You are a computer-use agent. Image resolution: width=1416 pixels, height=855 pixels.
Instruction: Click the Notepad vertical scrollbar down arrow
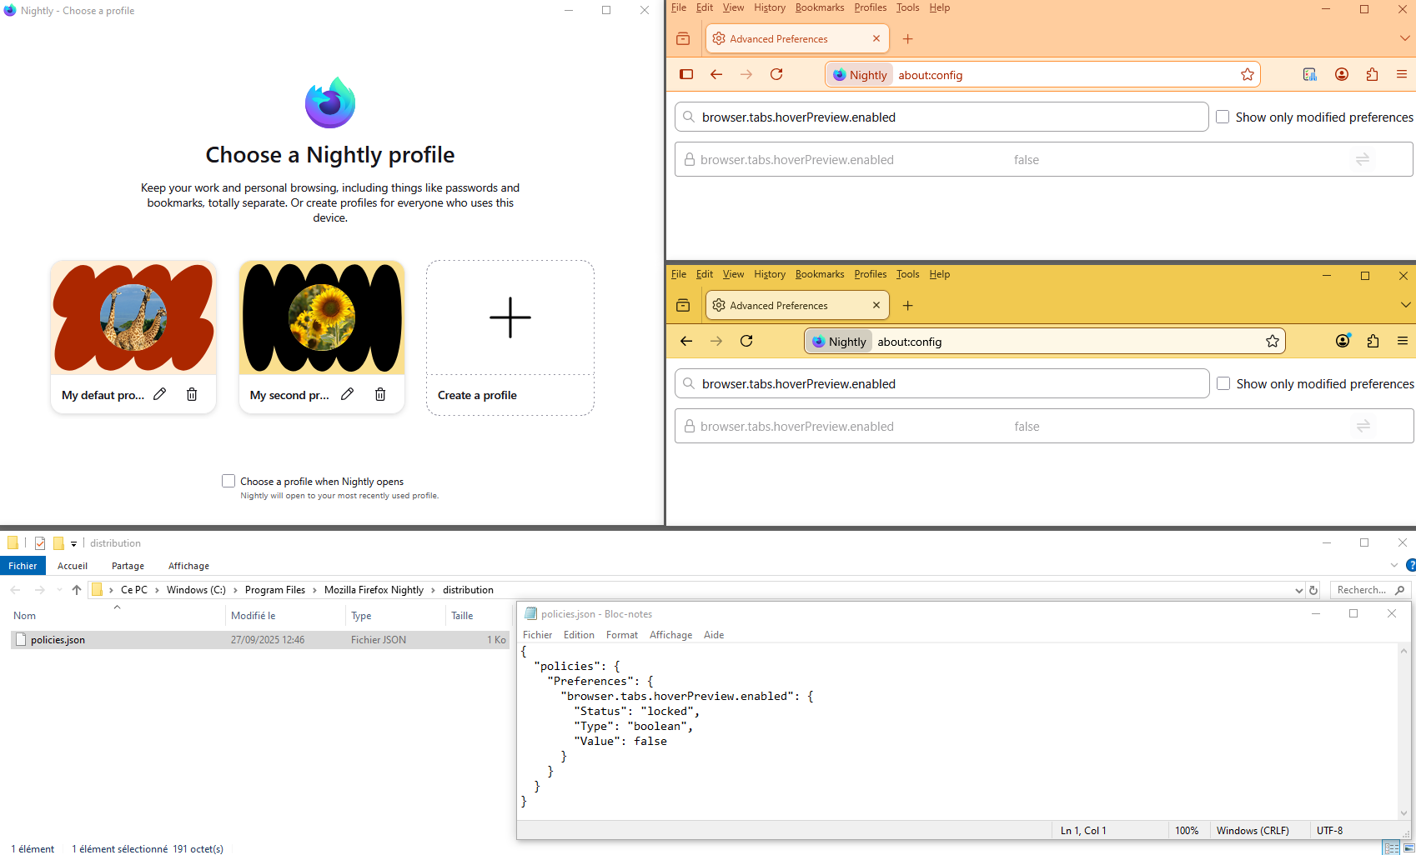click(x=1403, y=812)
